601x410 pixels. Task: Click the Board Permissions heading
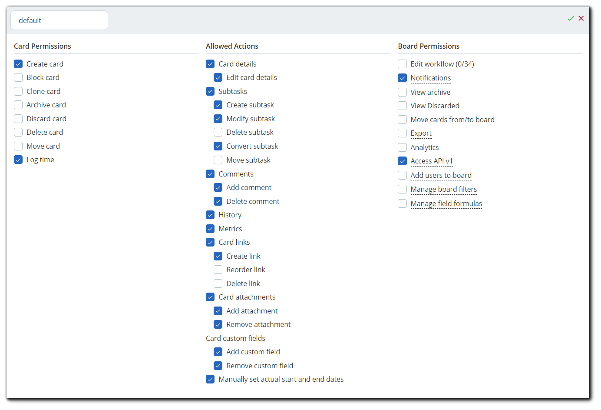(x=429, y=46)
